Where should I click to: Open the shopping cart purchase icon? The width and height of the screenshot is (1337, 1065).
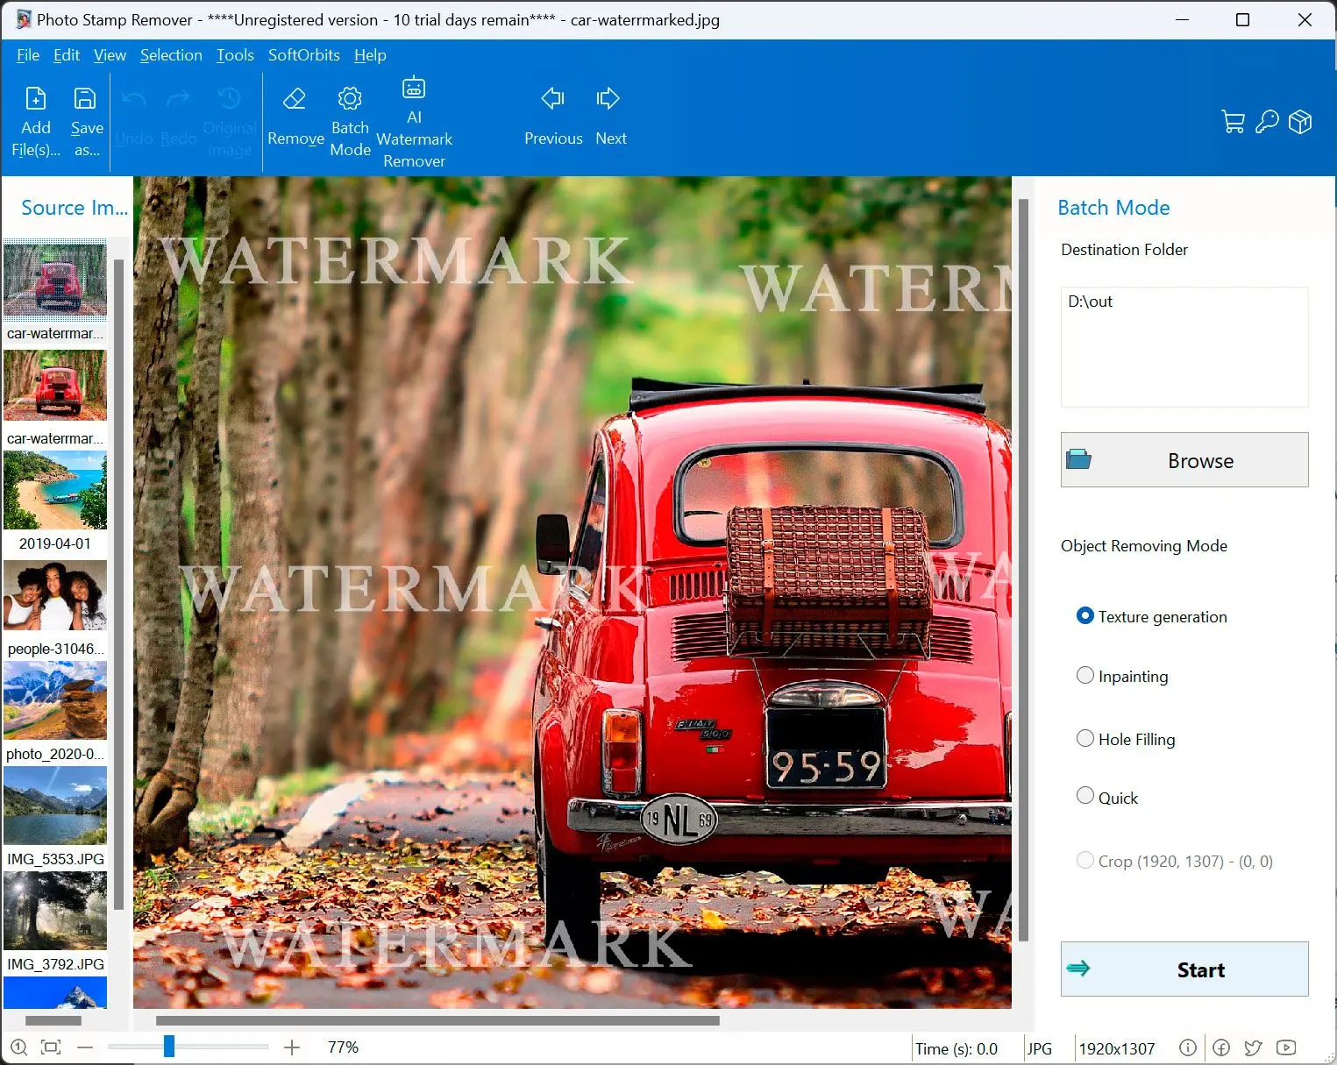1233,122
